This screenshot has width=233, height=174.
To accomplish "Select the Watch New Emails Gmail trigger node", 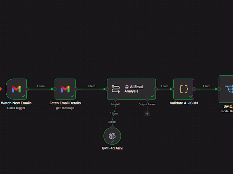I will pyautogui.click(x=16, y=89).
